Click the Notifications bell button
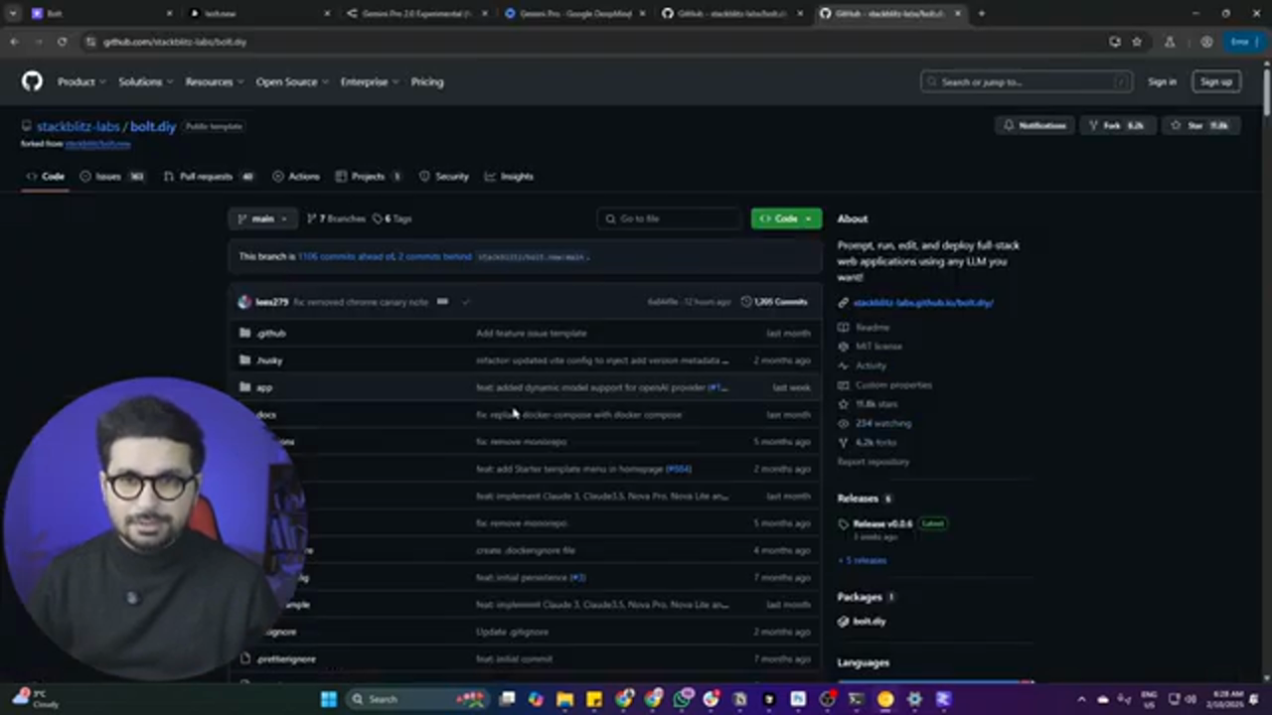Screen dimensions: 1272x715 click(1035, 125)
